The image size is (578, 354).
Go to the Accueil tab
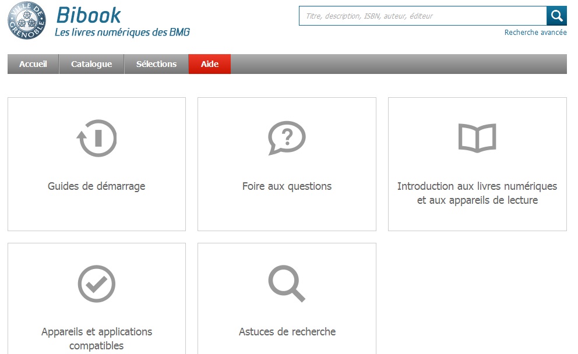point(33,64)
